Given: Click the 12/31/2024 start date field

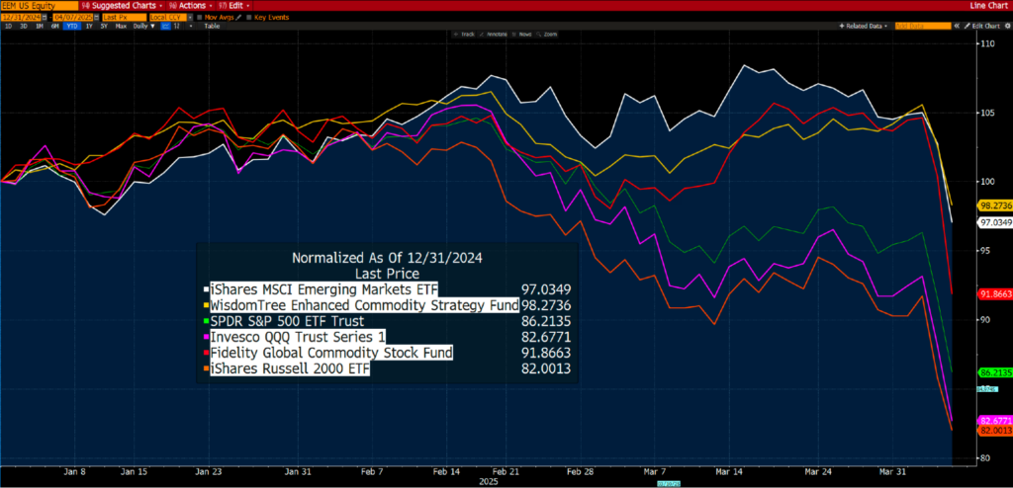Looking at the screenshot, I should point(22,18).
